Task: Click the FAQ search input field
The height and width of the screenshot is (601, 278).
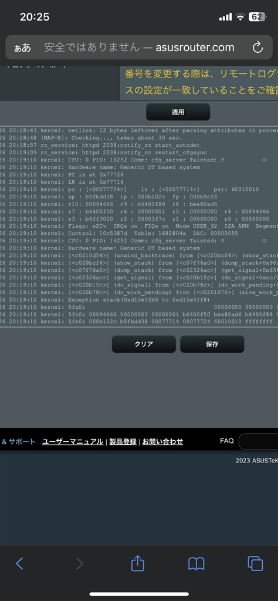Action: point(259,441)
